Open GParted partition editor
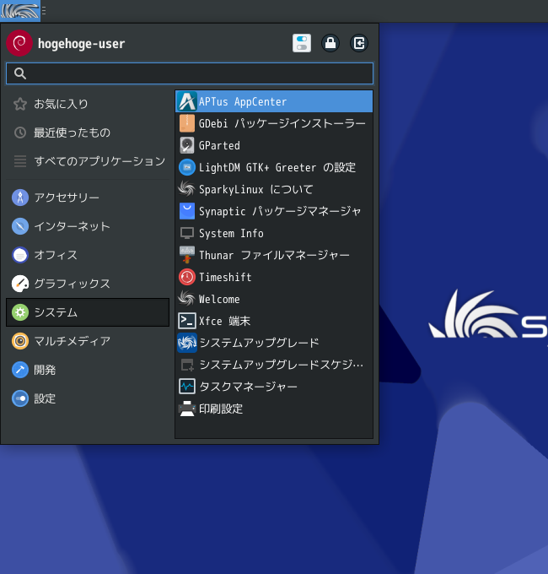 tap(274, 145)
